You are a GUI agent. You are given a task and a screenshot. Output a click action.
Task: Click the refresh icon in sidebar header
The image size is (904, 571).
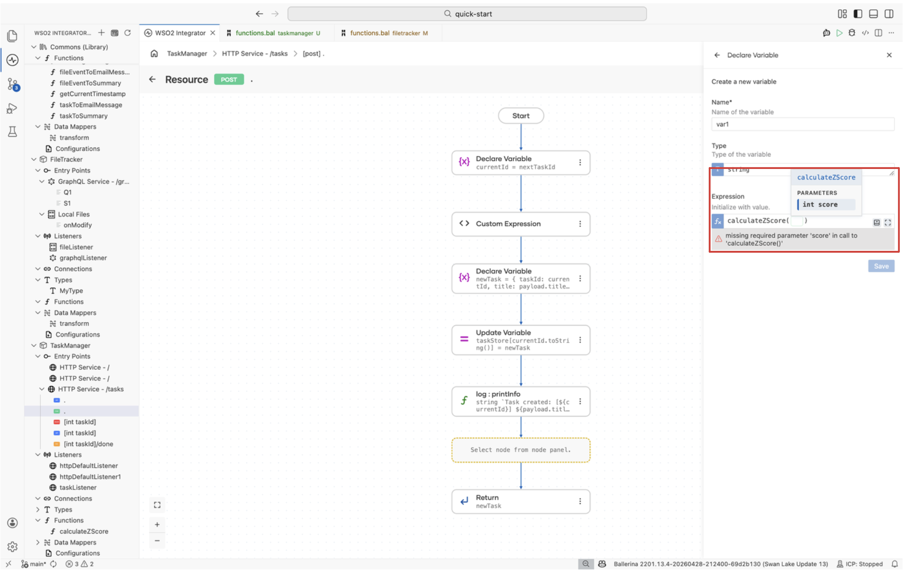127,33
